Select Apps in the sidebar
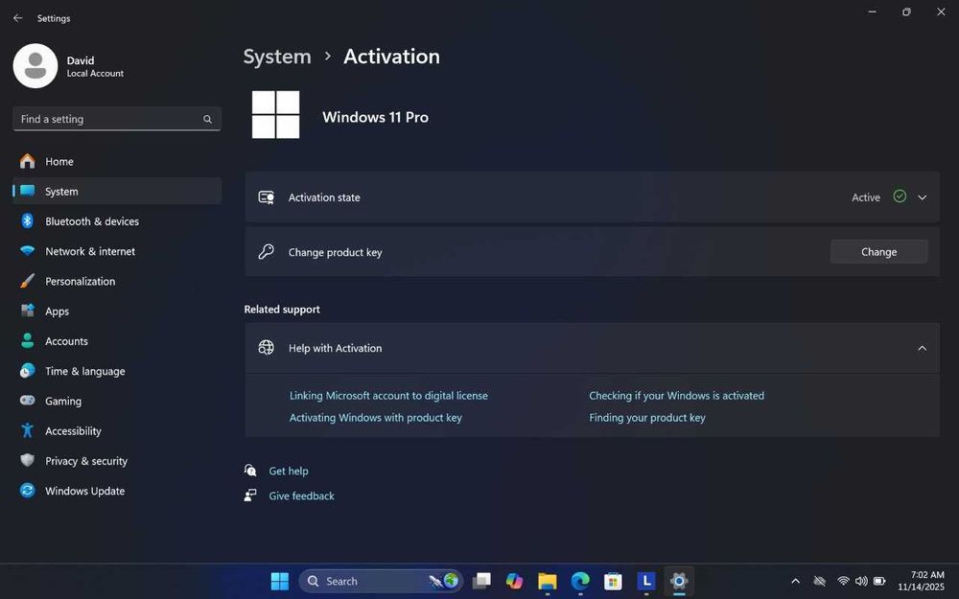 pyautogui.click(x=117, y=311)
